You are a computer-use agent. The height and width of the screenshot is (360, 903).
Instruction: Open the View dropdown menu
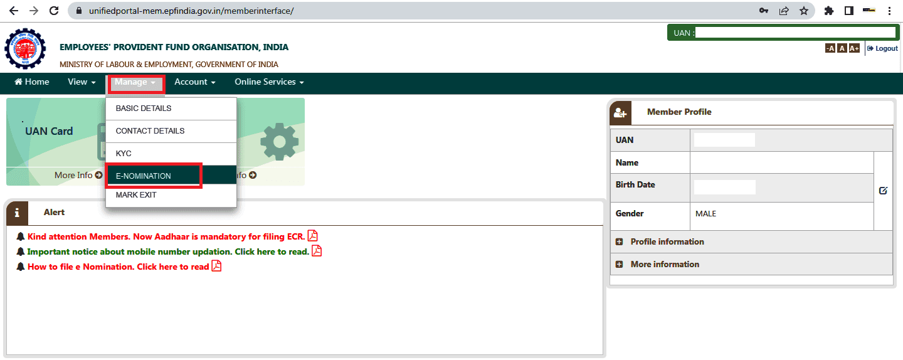click(82, 82)
